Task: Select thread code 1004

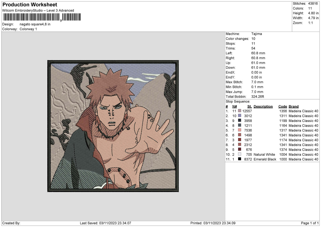Action: pos(283,154)
